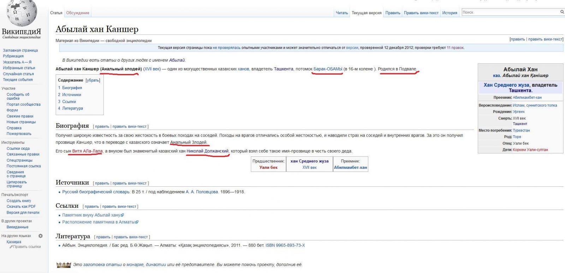Click the search magnifier icon
Viewport: 565px width, 273px height.
[x=562, y=12]
